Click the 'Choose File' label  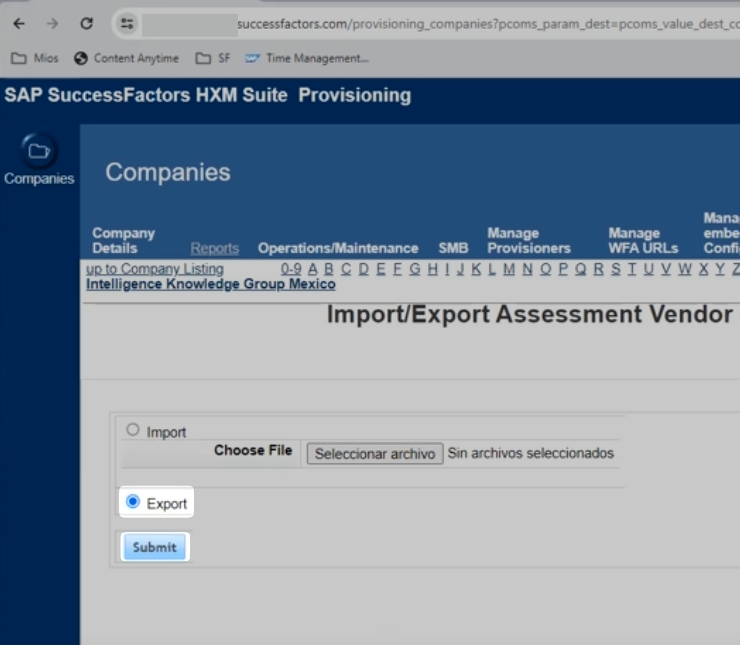(253, 450)
